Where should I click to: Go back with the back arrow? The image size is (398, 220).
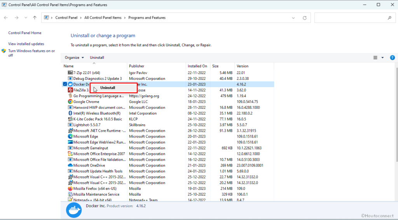click(x=6, y=18)
